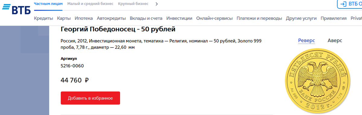
Task: Select the Реверс coin view
Action: click(x=306, y=41)
